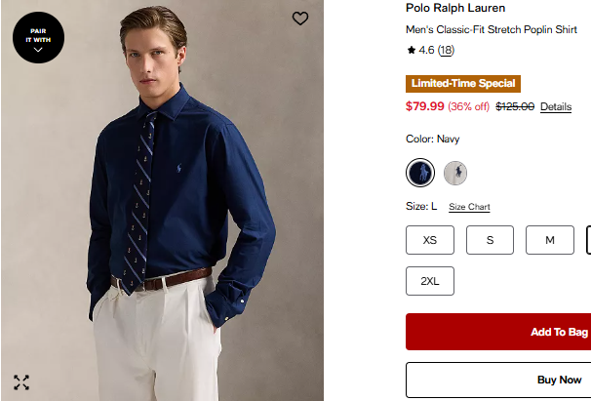Click the star rating icon
This screenshot has width=591, height=401.
pyautogui.click(x=412, y=50)
